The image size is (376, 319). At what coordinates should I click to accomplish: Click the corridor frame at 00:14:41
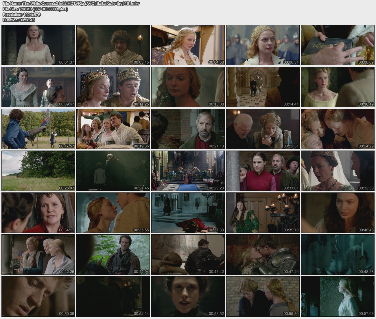(x=263, y=87)
